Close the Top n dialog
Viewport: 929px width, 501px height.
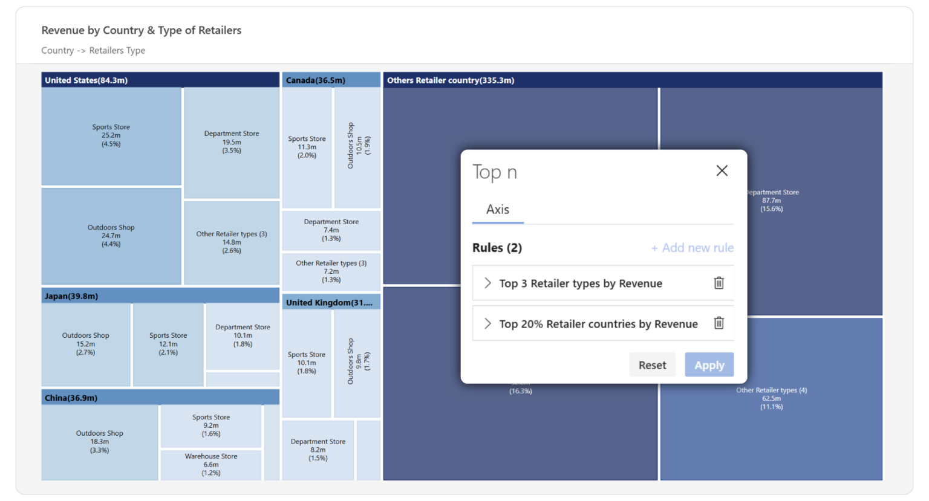click(x=722, y=170)
